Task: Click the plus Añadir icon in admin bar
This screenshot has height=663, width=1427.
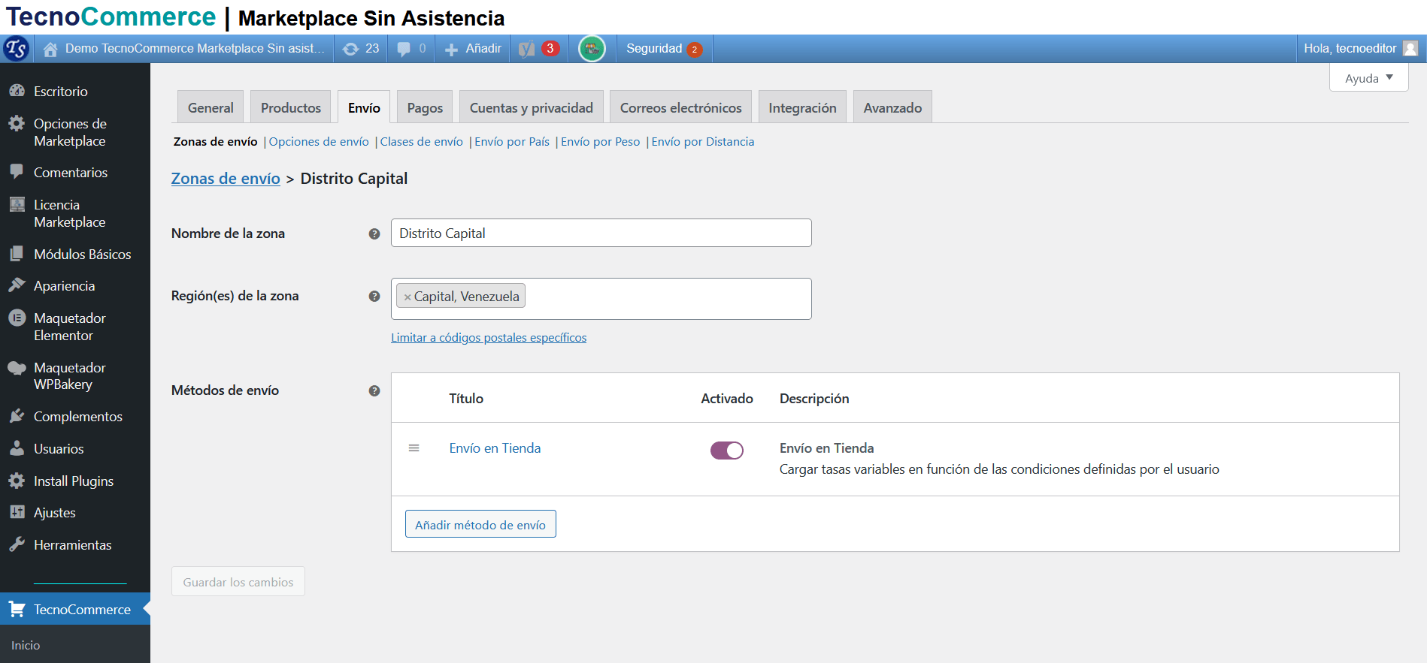Action: tap(451, 50)
